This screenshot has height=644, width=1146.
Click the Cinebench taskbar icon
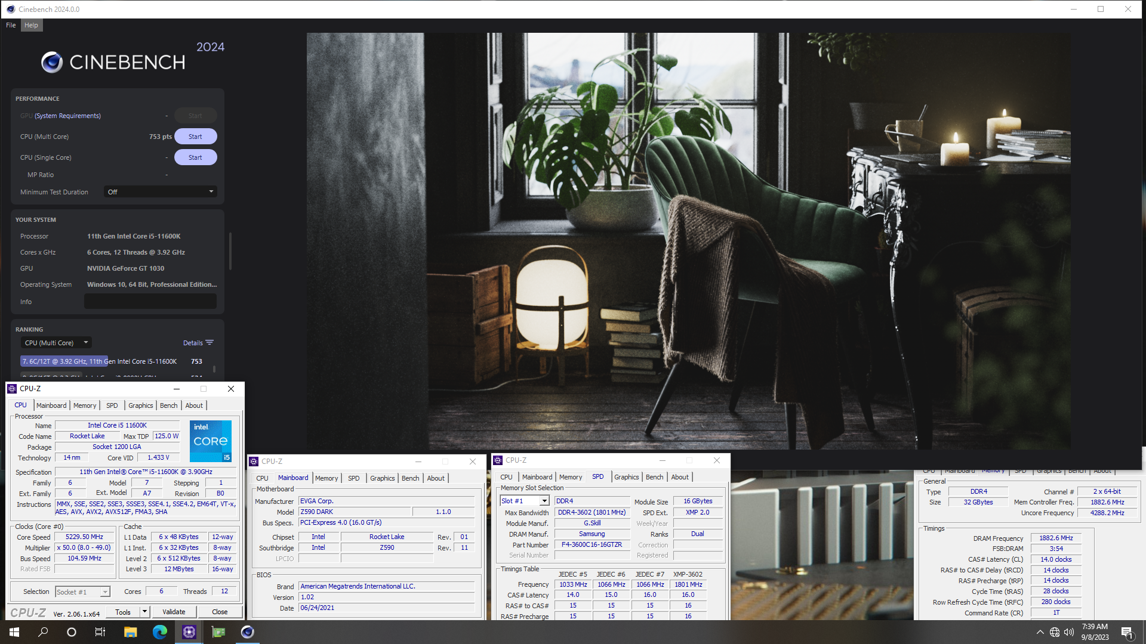[x=247, y=632]
